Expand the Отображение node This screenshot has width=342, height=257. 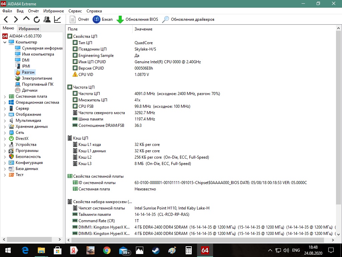click(5, 114)
